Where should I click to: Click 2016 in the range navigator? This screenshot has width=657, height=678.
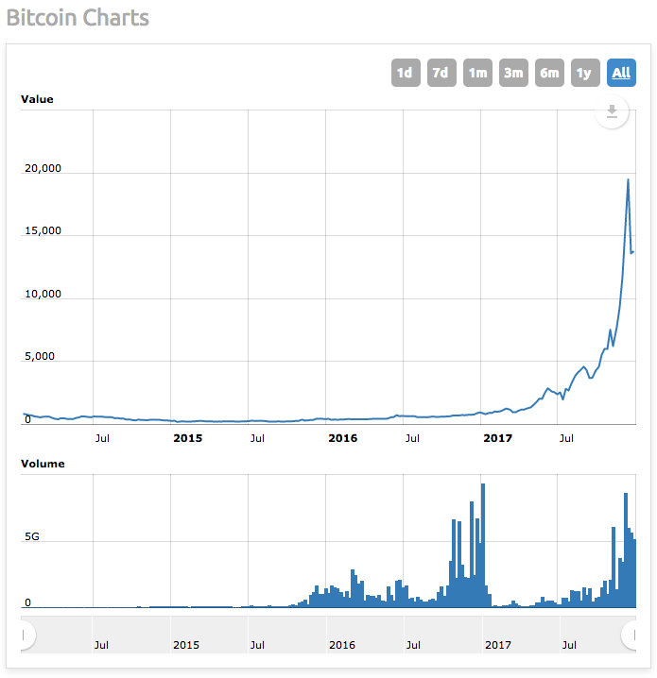(x=342, y=645)
